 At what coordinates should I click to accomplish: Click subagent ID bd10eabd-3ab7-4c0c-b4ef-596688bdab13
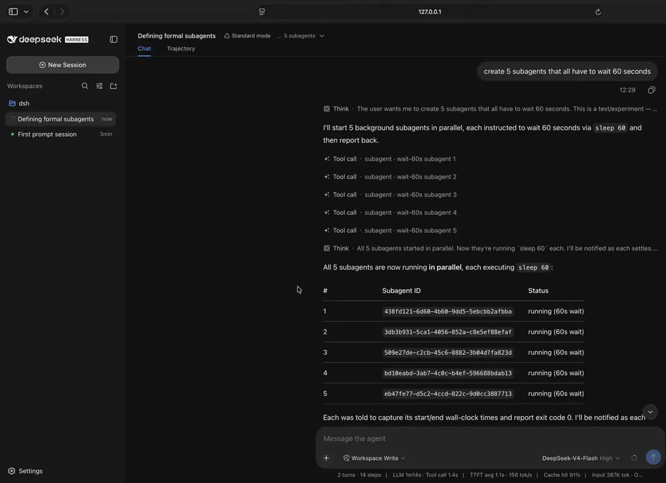pyautogui.click(x=448, y=373)
